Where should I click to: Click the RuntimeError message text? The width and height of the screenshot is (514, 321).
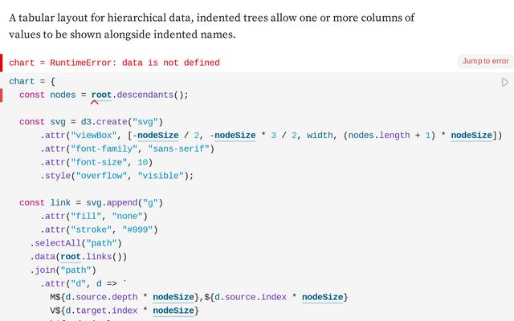[135, 63]
